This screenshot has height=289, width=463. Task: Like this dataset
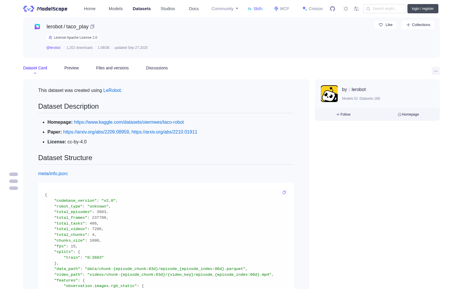click(385, 25)
